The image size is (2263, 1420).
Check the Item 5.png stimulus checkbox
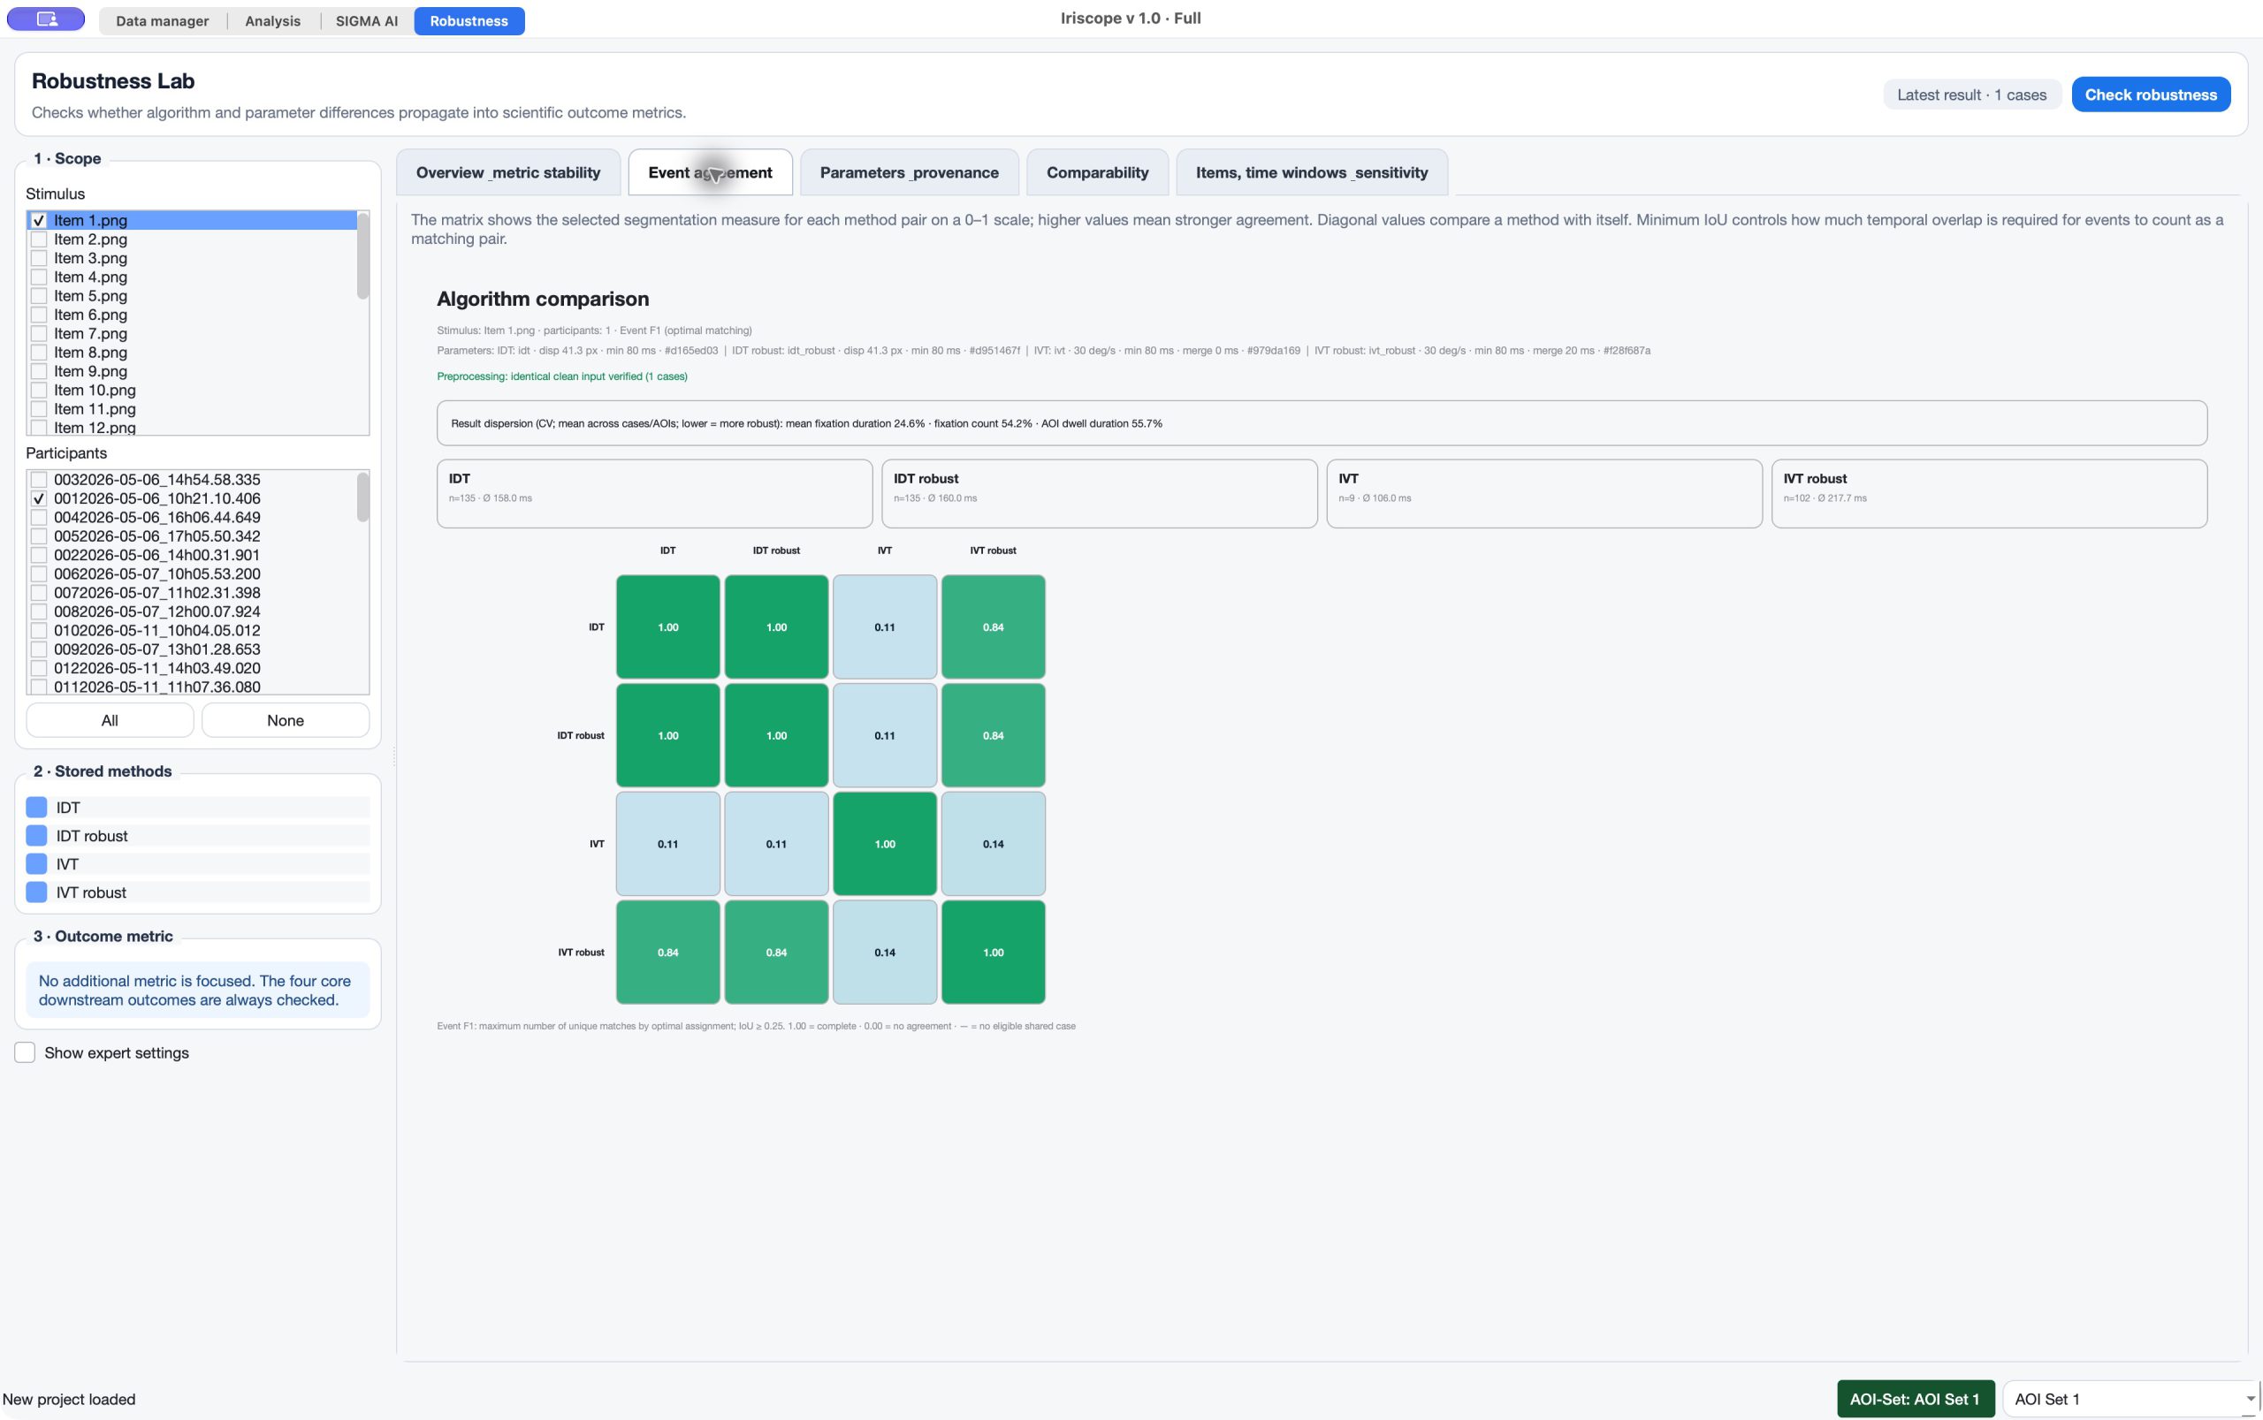coord(39,296)
